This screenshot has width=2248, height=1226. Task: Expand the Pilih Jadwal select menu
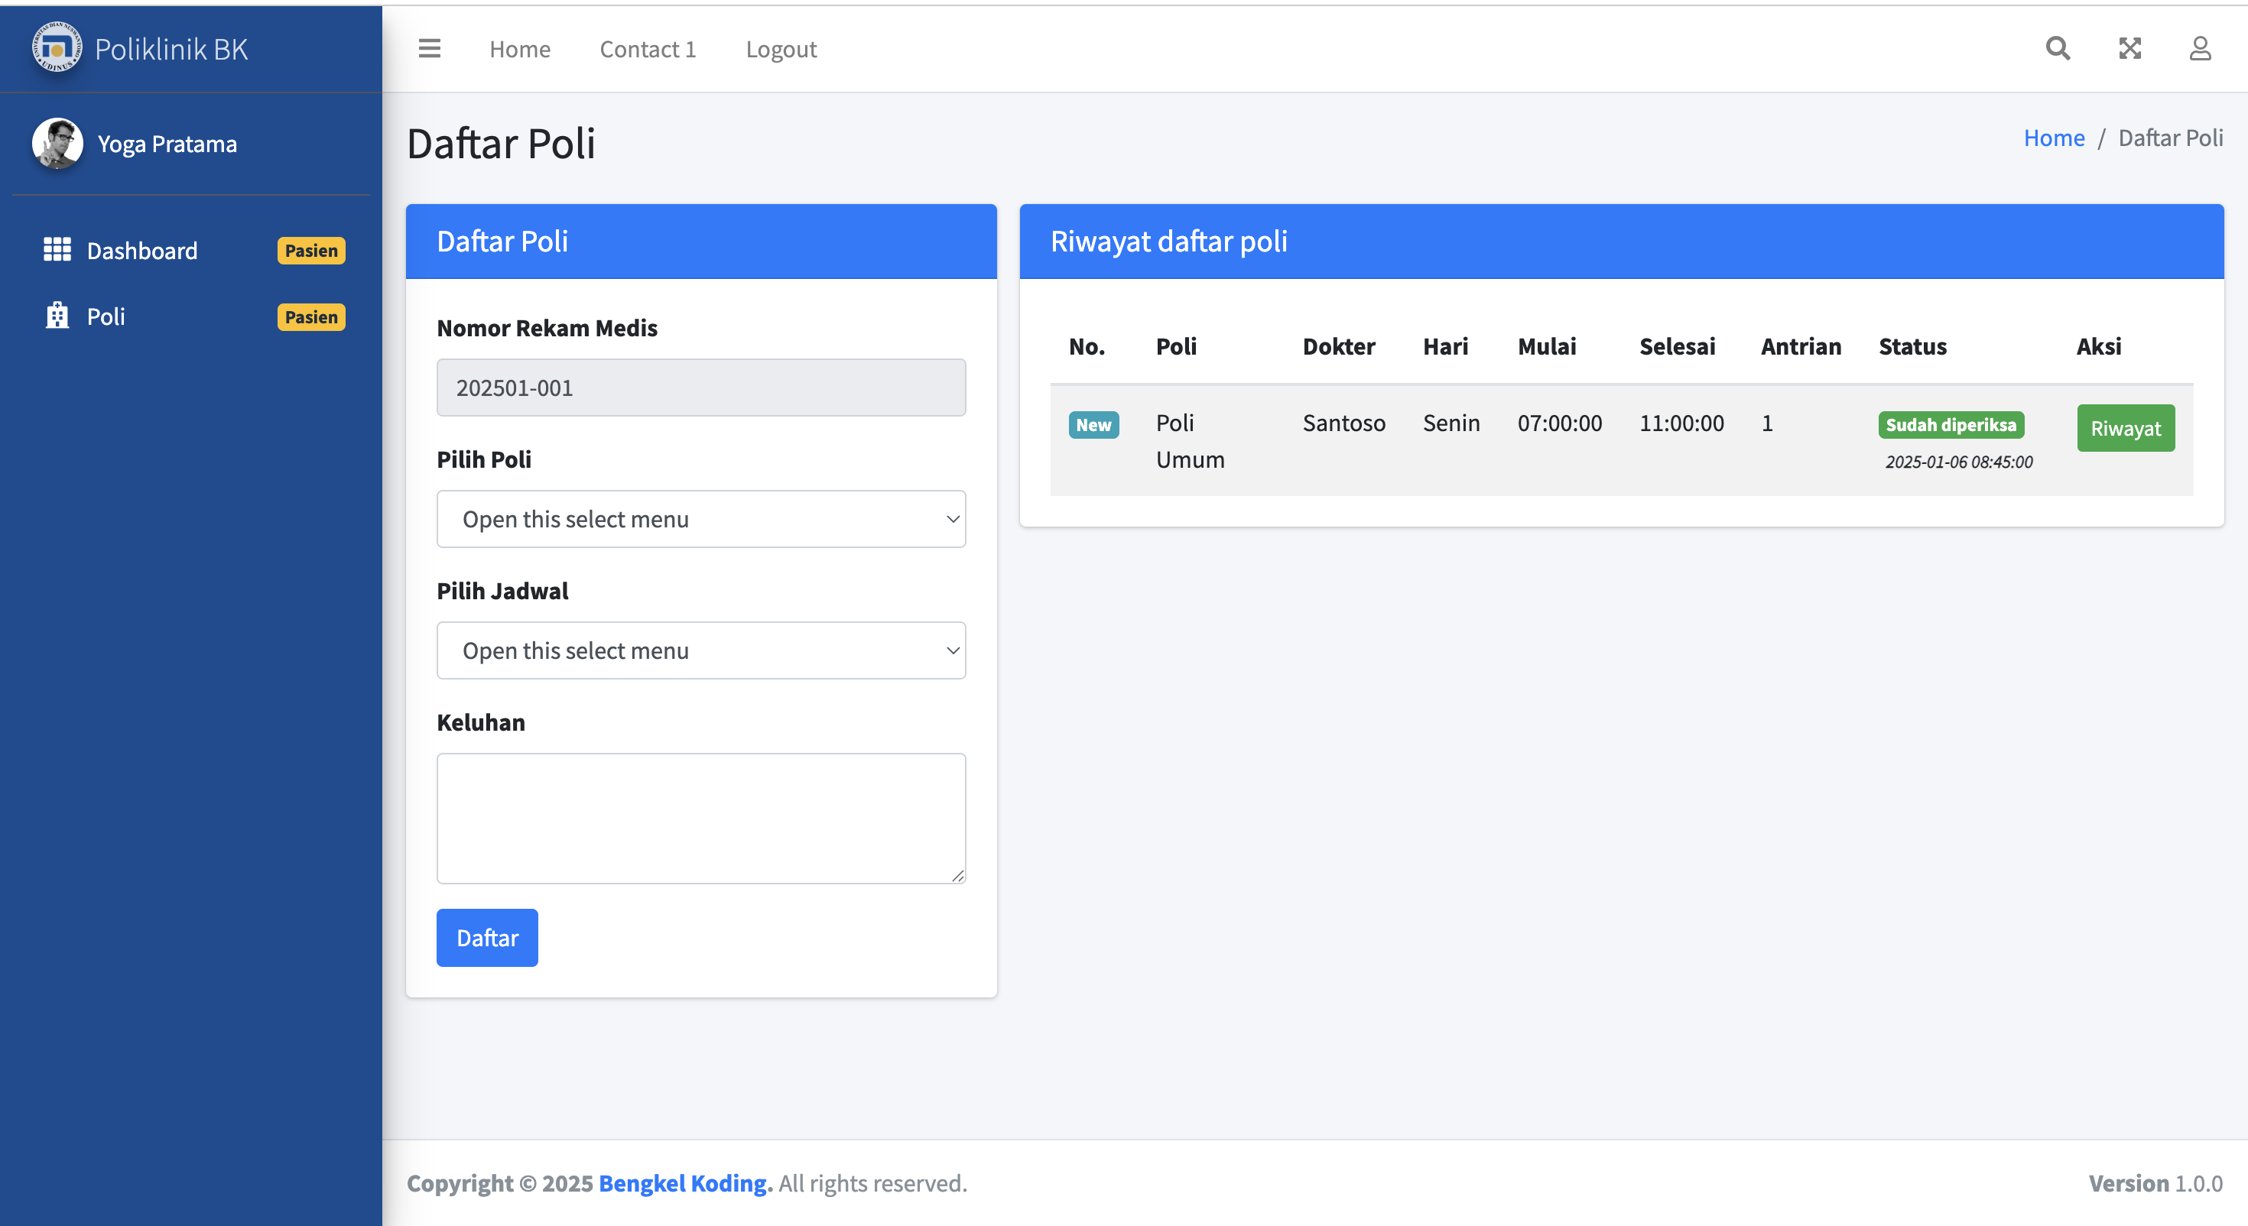click(700, 651)
